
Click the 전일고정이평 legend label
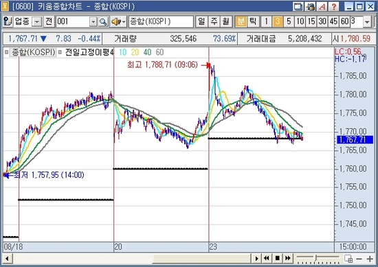point(89,52)
